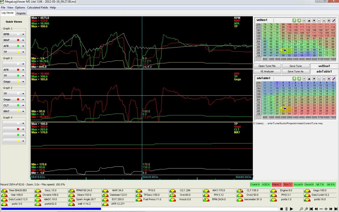This screenshot has width=339, height=212.
Task: Click the multiply (asterisk) icon on veBins1 toolbar
Action: (329, 20)
